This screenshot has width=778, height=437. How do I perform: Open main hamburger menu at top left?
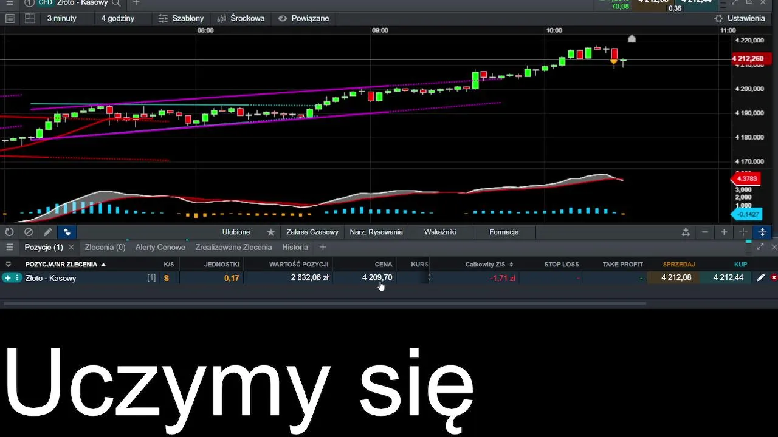pos(9,3)
